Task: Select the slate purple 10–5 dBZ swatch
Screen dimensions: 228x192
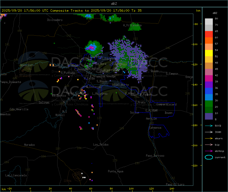Action: tap(209, 116)
